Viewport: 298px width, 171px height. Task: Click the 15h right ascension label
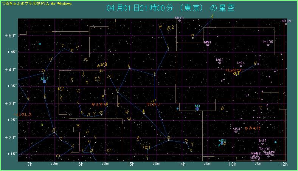pos(130,164)
